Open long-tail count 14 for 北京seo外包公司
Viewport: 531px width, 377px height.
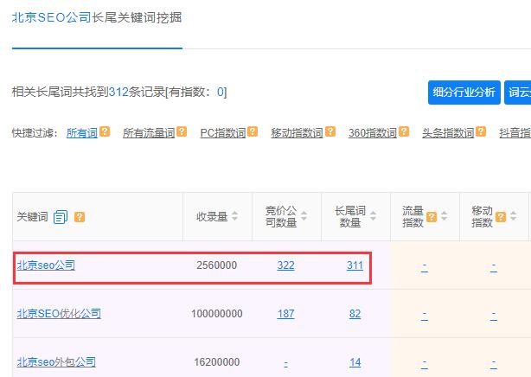click(x=355, y=362)
